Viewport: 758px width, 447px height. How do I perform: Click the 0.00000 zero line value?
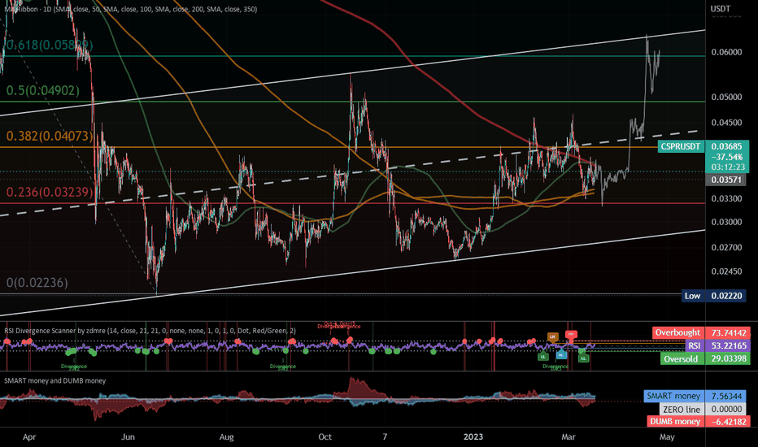point(726,409)
